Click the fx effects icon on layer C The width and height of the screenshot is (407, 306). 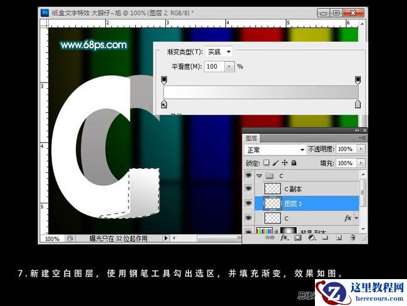(x=348, y=218)
